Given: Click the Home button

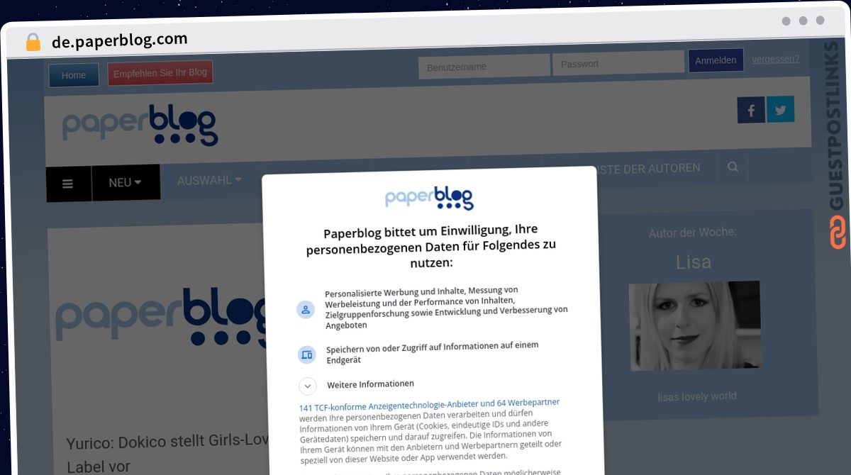Looking at the screenshot, I should pos(74,75).
